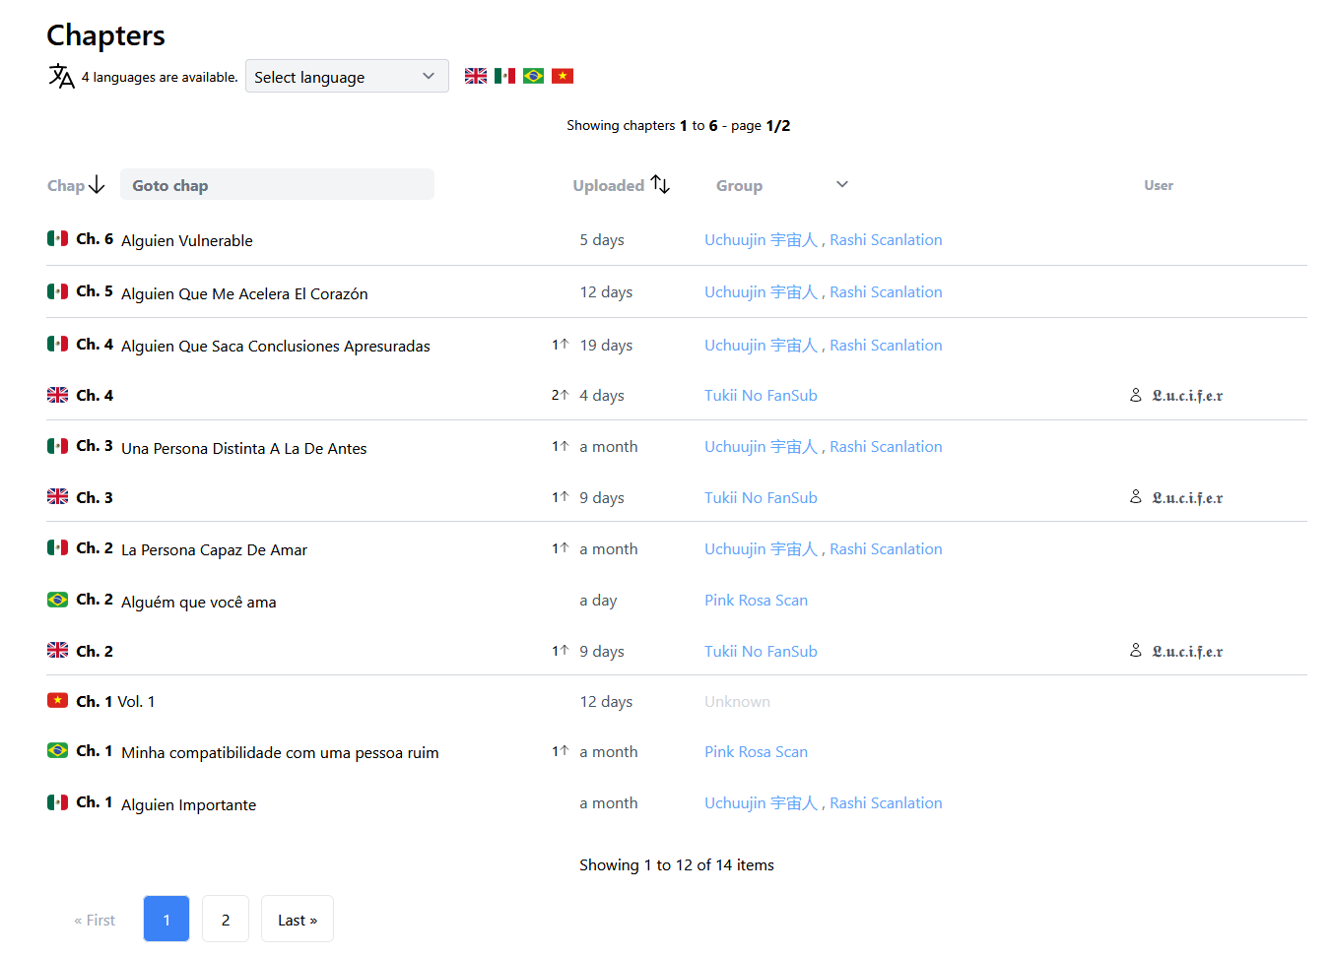Click the user icon on the English Ch. 2 row
This screenshot has width=1330, height=956.
coord(1136,651)
